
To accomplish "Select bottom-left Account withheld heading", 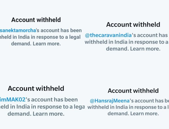I will [36, 88].
